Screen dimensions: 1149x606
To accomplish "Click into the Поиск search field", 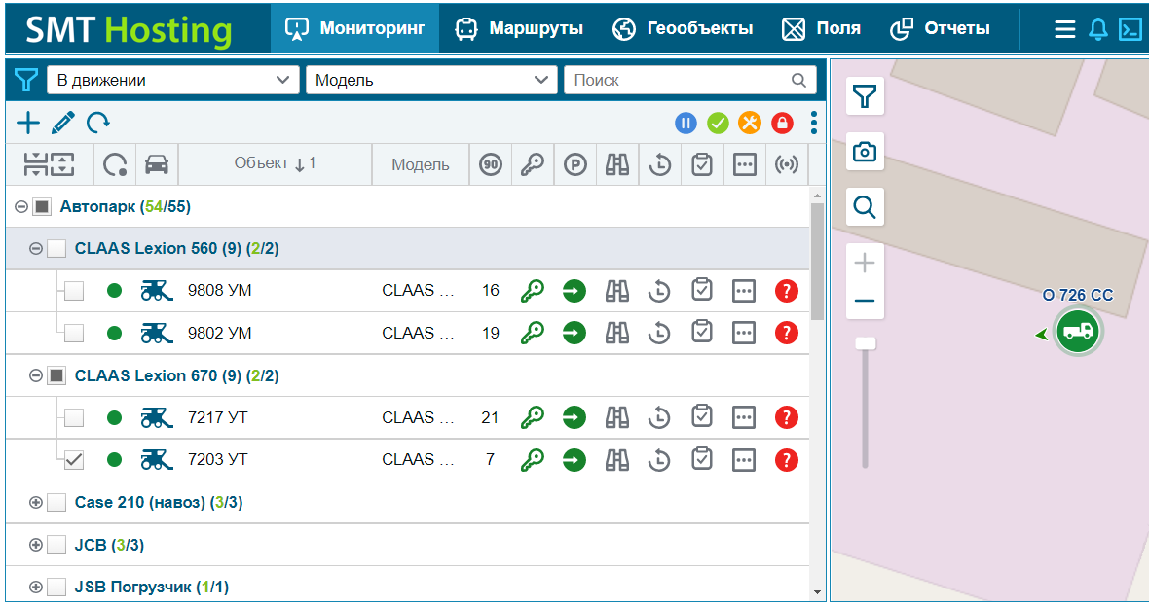I will tap(680, 81).
